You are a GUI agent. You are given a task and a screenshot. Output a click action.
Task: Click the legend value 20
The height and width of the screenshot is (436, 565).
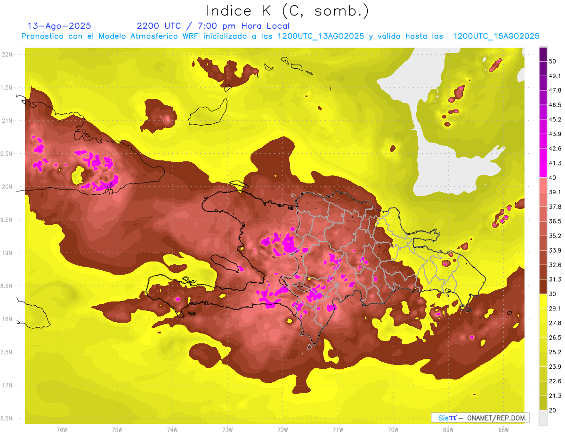click(x=553, y=410)
